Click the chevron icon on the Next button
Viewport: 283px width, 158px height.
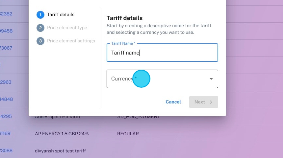[x=211, y=102]
